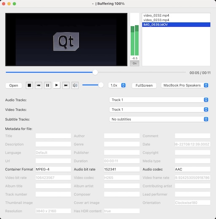
Task: Open the MacBook Pro Speakers output dropdown
Action: [x=185, y=85]
